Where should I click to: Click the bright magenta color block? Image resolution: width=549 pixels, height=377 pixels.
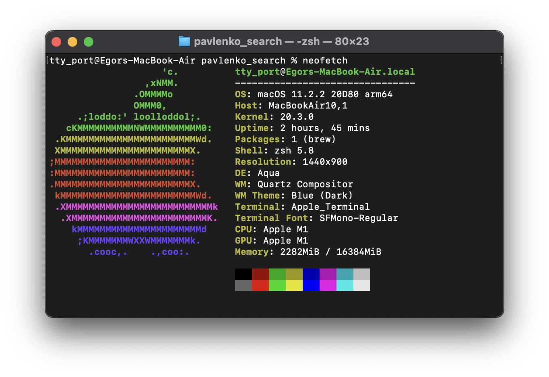pyautogui.click(x=328, y=285)
